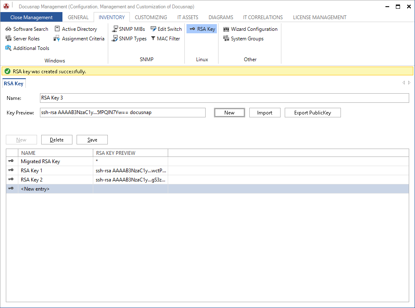The height and width of the screenshot is (308, 415).
Task: Open Additional Tools icon
Action: tap(8, 48)
